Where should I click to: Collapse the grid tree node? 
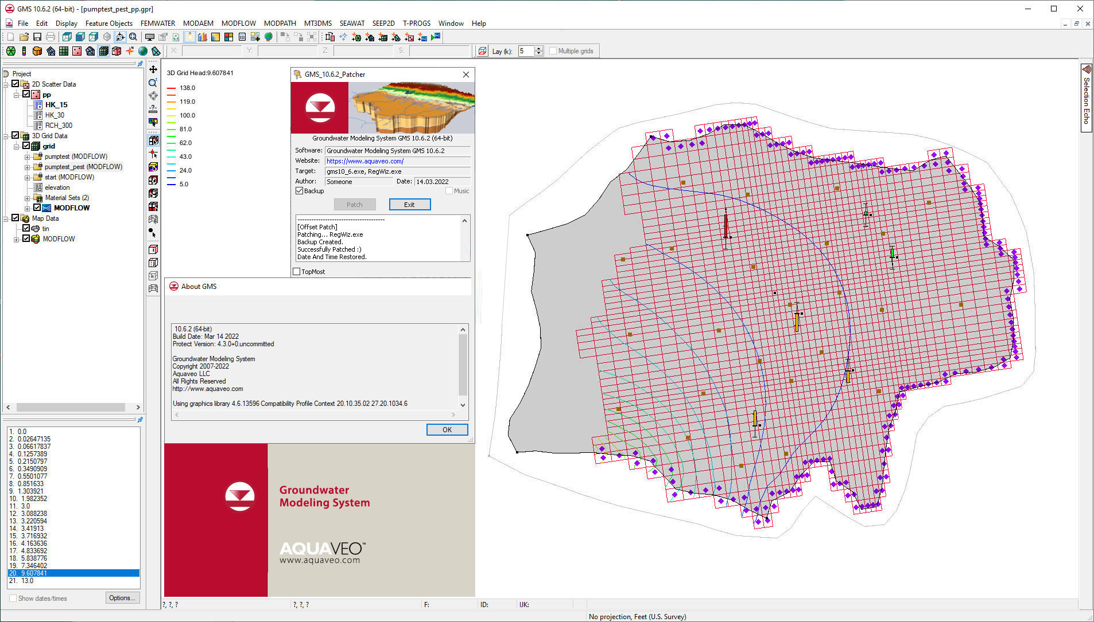click(x=17, y=146)
